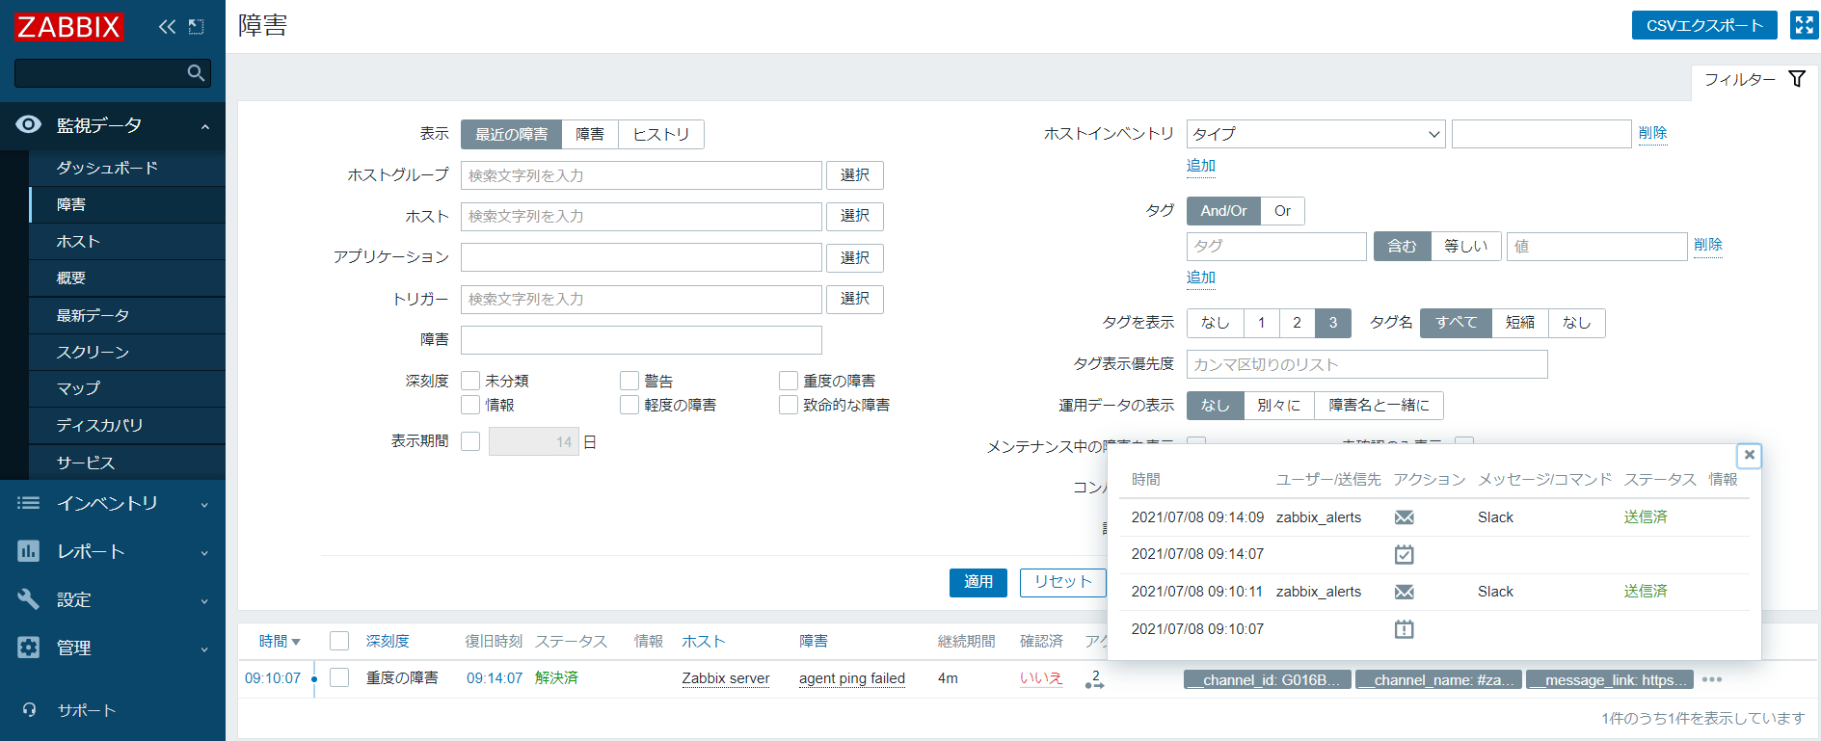The height and width of the screenshot is (741, 1821).
Task: Click 削除 link next to tag value
Action: coord(1708,245)
